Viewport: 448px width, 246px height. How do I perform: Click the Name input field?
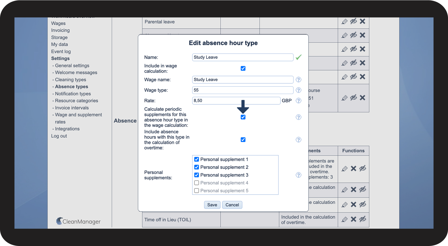[243, 57]
